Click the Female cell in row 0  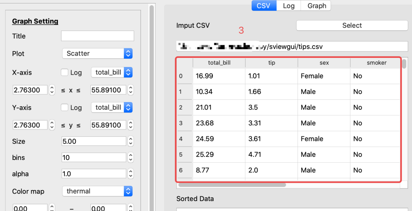pos(324,76)
